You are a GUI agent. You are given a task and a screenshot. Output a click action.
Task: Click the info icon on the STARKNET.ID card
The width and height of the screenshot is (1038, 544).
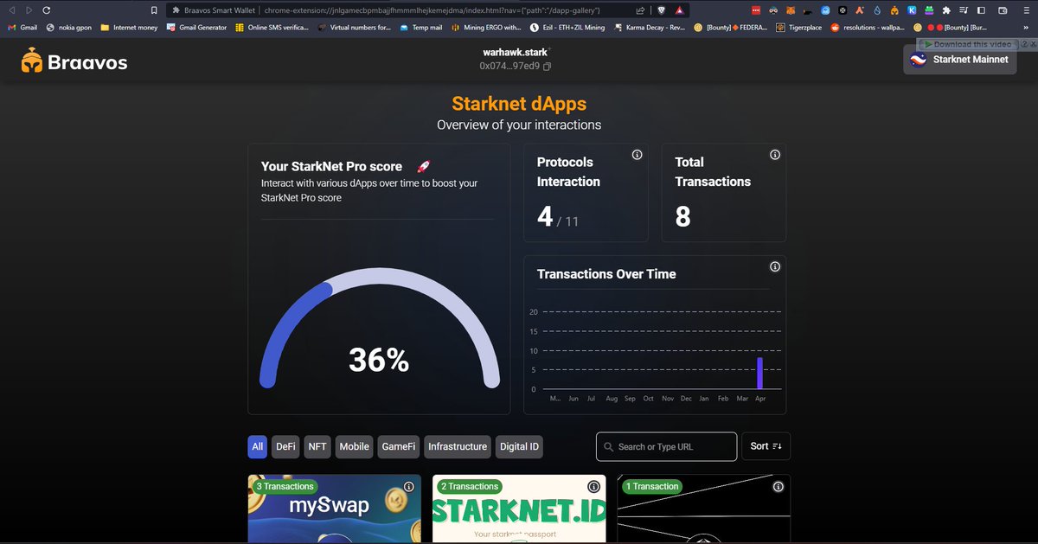coord(593,487)
